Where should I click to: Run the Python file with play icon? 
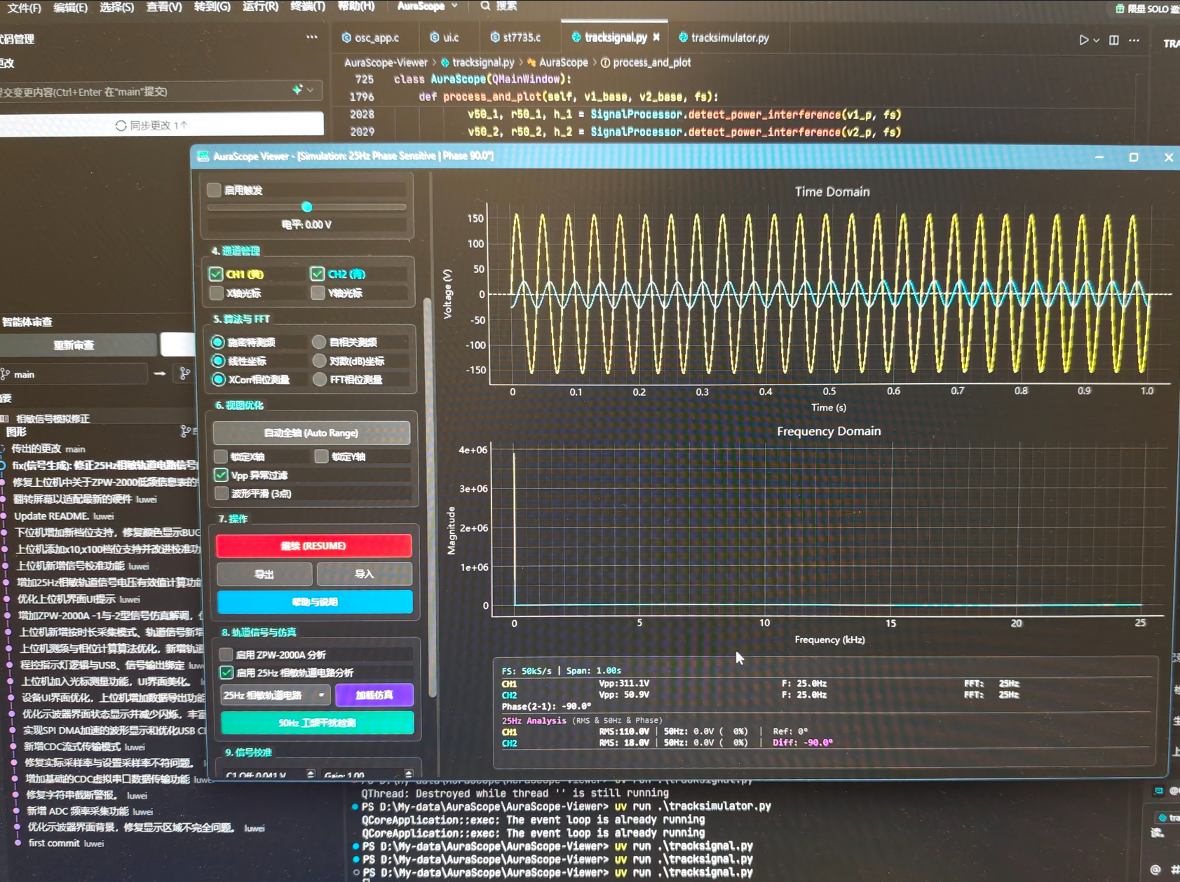point(1083,40)
